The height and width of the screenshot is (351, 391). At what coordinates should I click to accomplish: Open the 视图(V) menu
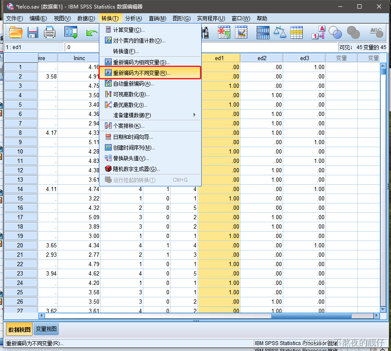[62, 18]
